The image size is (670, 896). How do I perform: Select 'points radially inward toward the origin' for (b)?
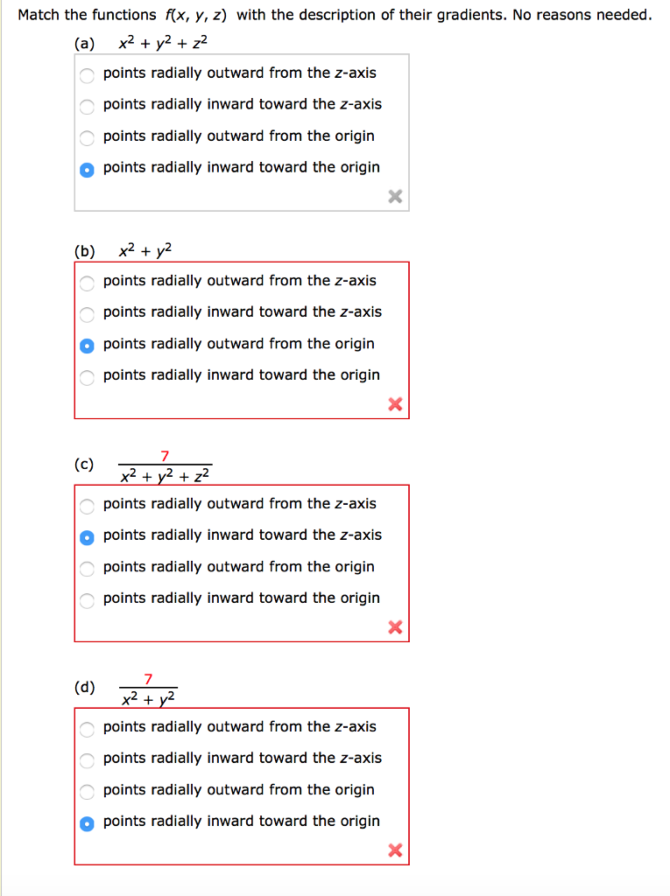87,377
